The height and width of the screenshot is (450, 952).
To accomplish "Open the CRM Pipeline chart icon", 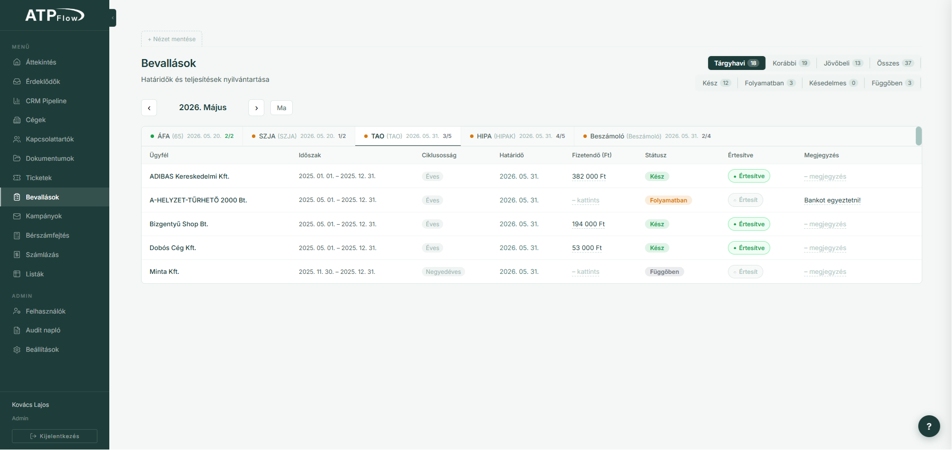I will tap(17, 101).
